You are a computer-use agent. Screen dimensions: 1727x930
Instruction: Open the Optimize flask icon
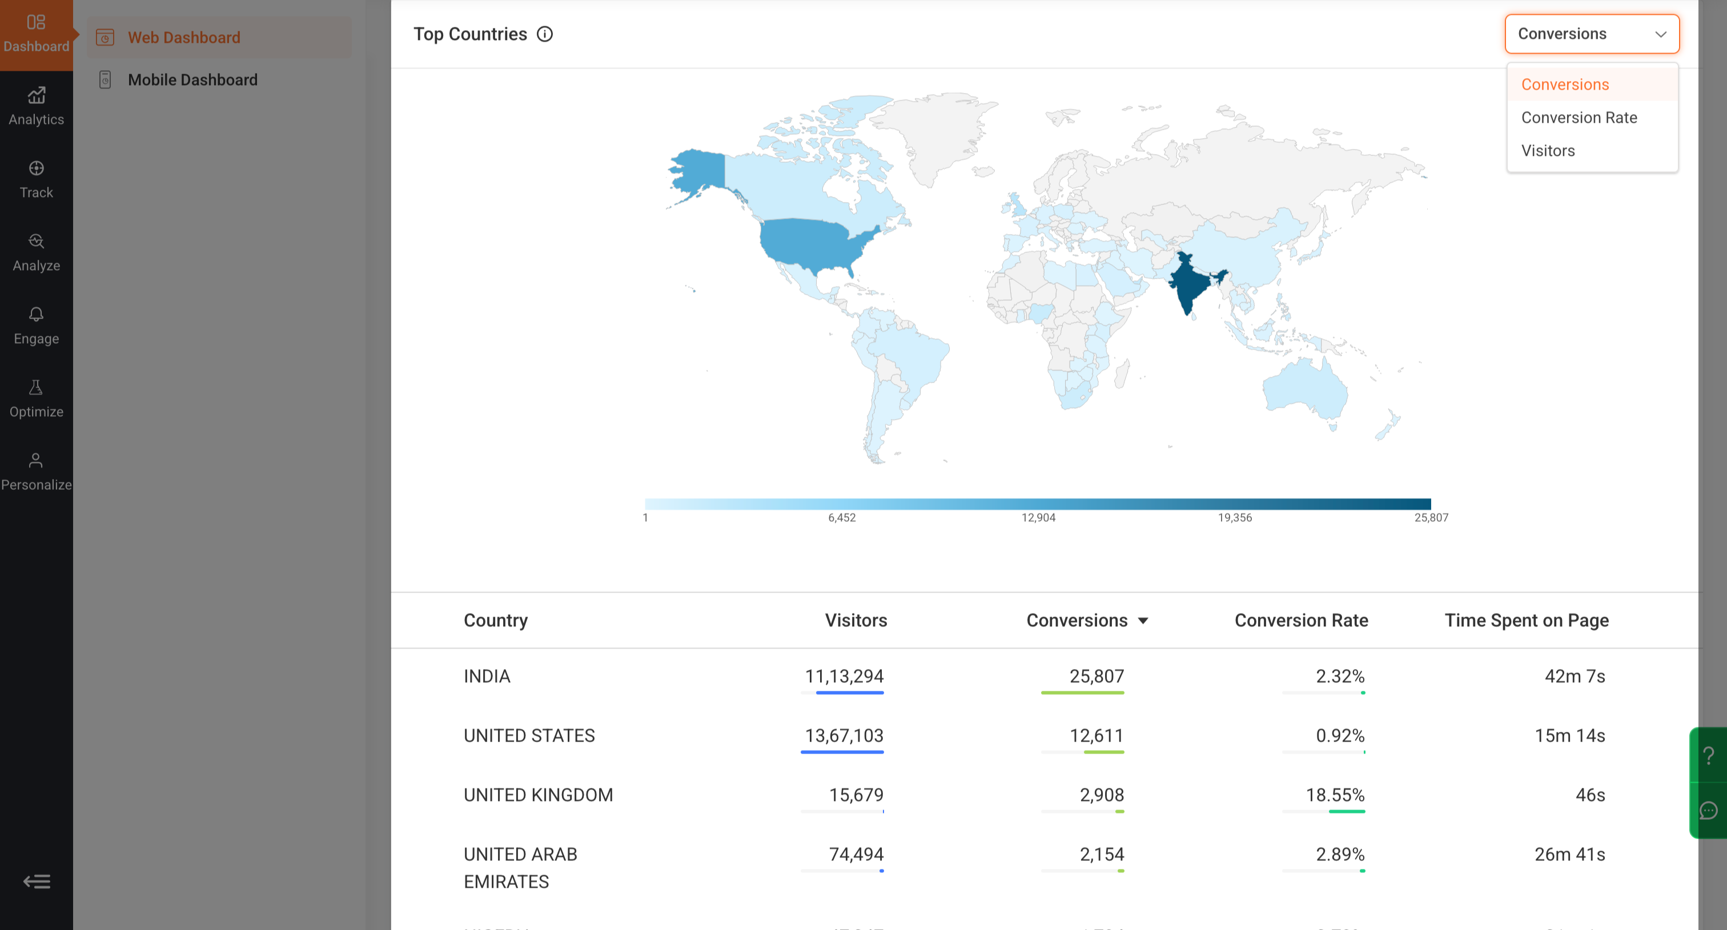pyautogui.click(x=36, y=387)
